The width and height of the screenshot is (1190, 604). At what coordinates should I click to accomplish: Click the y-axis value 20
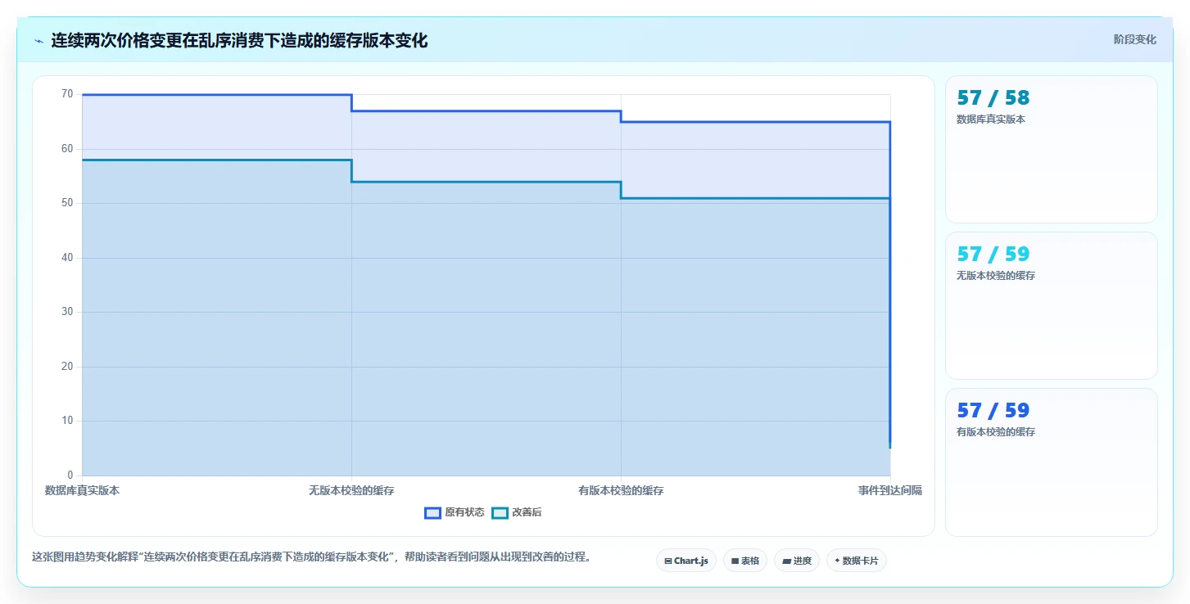(67, 367)
